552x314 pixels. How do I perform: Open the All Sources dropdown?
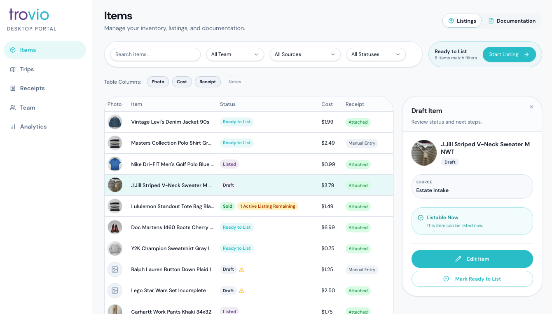point(305,54)
